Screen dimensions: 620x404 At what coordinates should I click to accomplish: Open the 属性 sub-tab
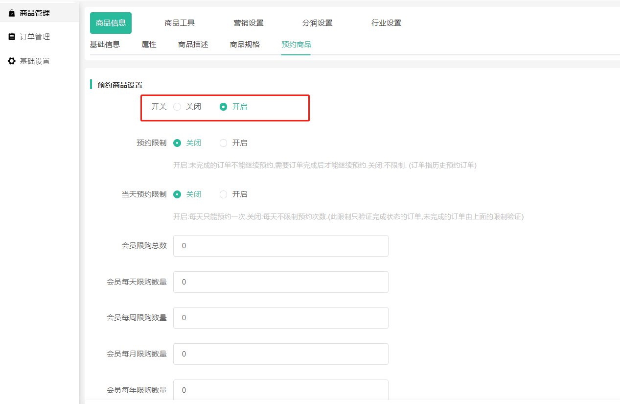(x=149, y=45)
